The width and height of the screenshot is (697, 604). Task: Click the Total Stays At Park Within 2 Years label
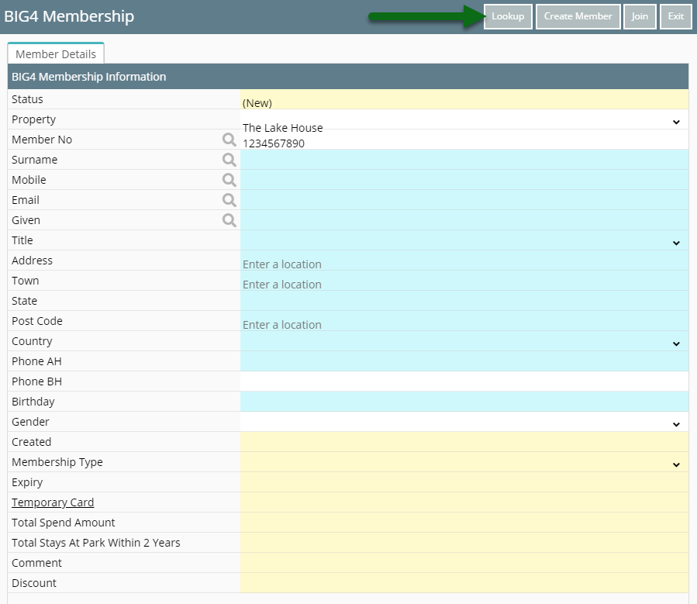pos(95,543)
